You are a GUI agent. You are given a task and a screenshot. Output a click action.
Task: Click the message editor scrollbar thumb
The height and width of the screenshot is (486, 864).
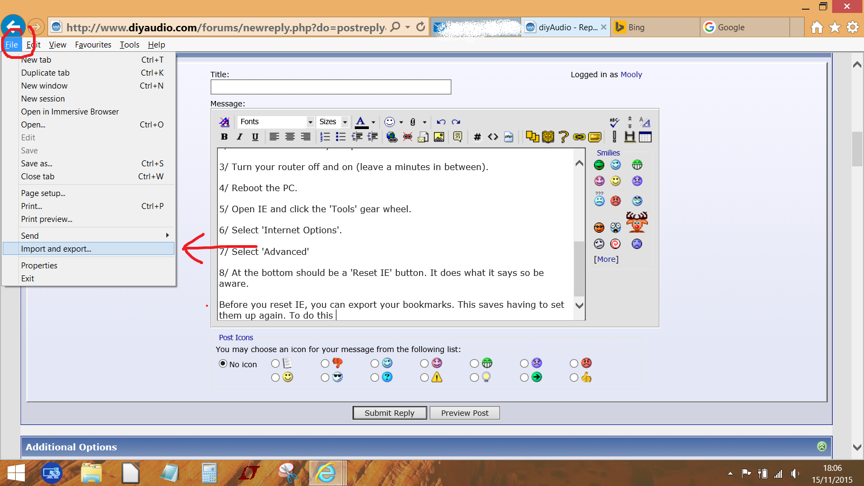click(579, 269)
